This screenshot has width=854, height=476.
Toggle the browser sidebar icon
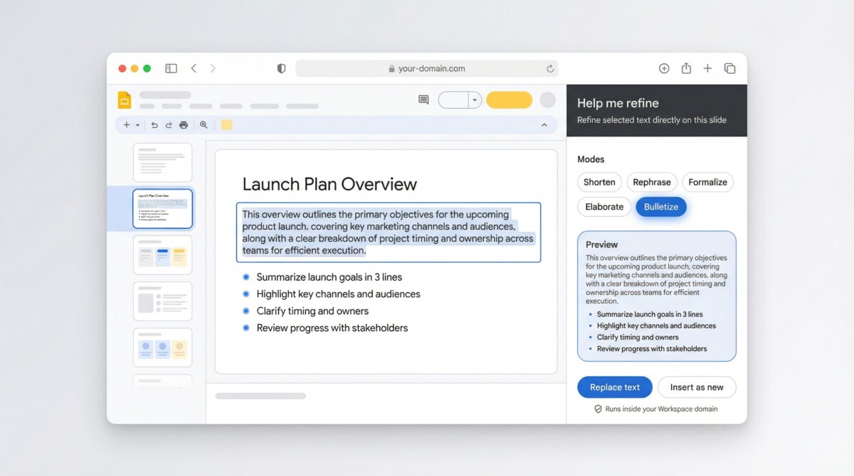point(171,69)
